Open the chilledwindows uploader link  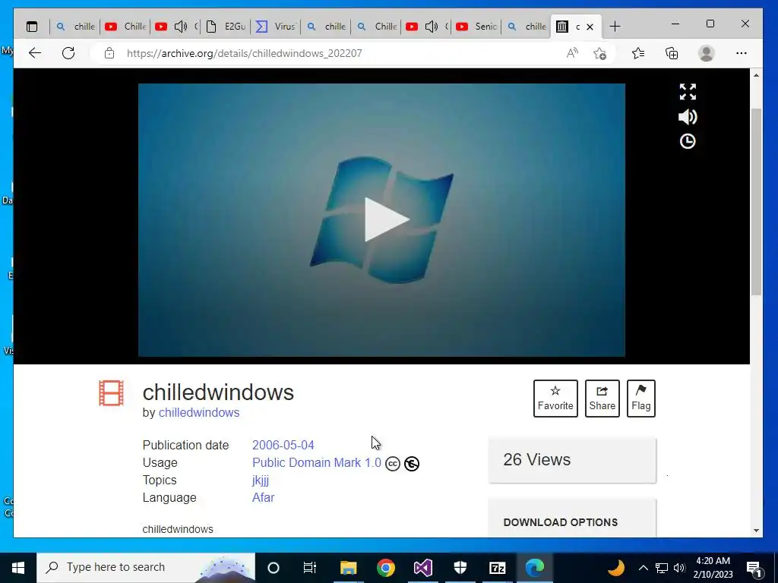[x=199, y=412]
